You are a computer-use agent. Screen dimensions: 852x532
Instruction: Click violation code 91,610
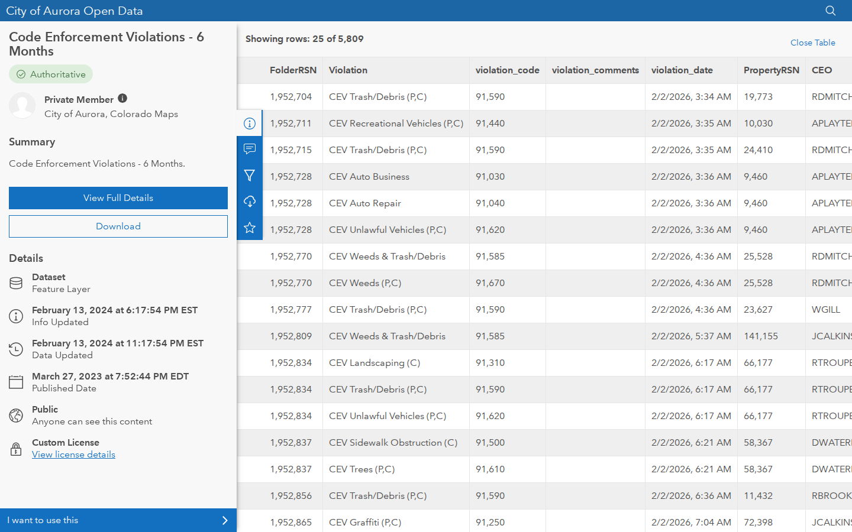pyautogui.click(x=490, y=469)
